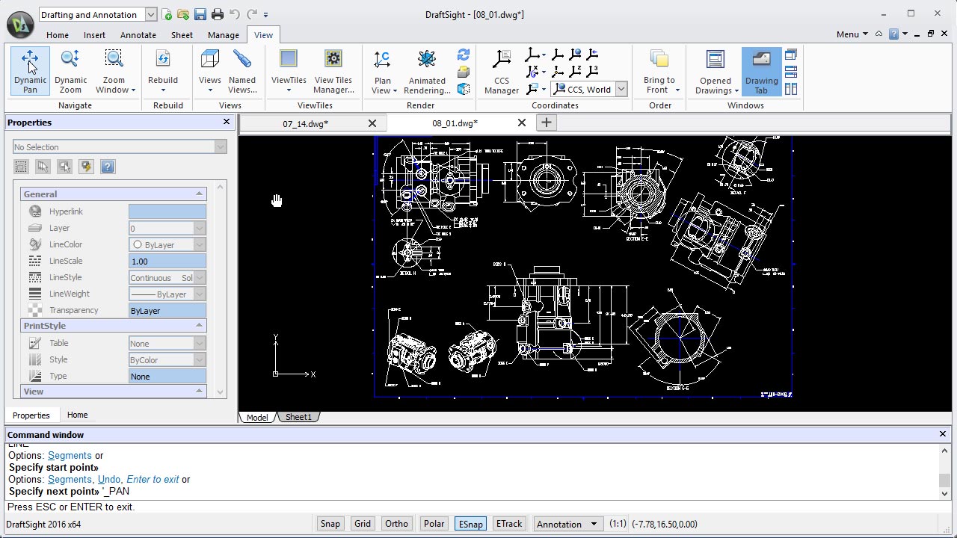The width and height of the screenshot is (957, 538).
Task: Toggle Snap mode in status bar
Action: pyautogui.click(x=330, y=524)
